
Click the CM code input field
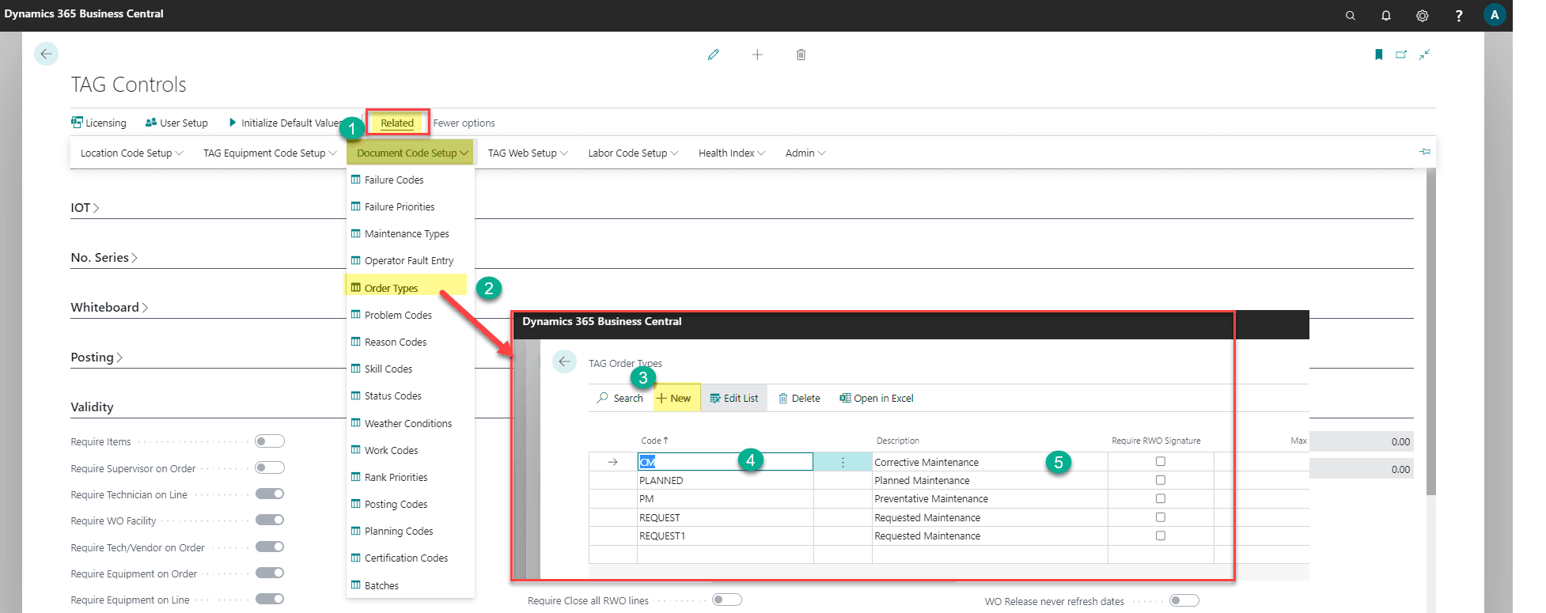pos(726,462)
